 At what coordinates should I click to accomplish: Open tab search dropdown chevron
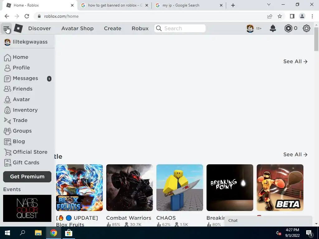[x=269, y=4]
